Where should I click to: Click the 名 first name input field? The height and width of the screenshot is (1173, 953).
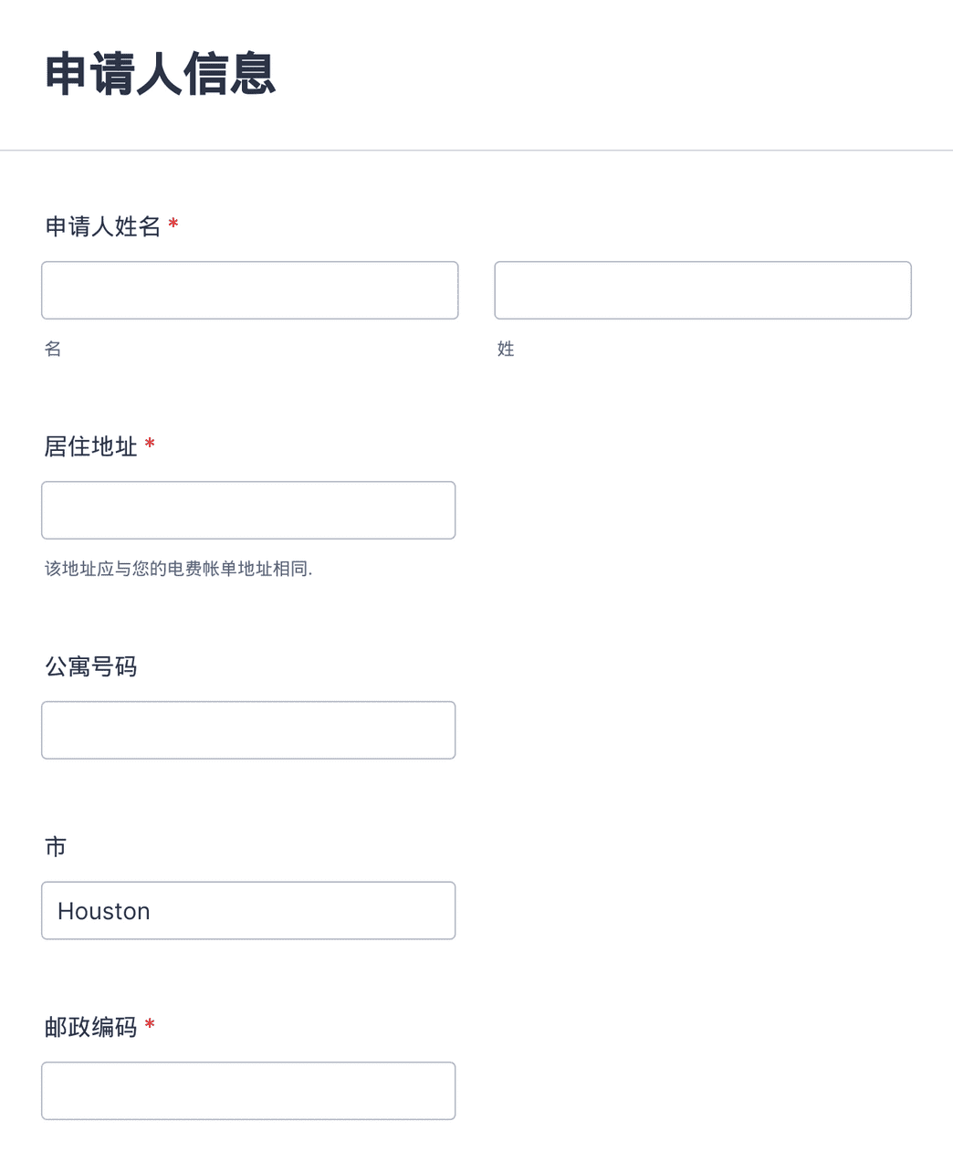click(x=249, y=289)
